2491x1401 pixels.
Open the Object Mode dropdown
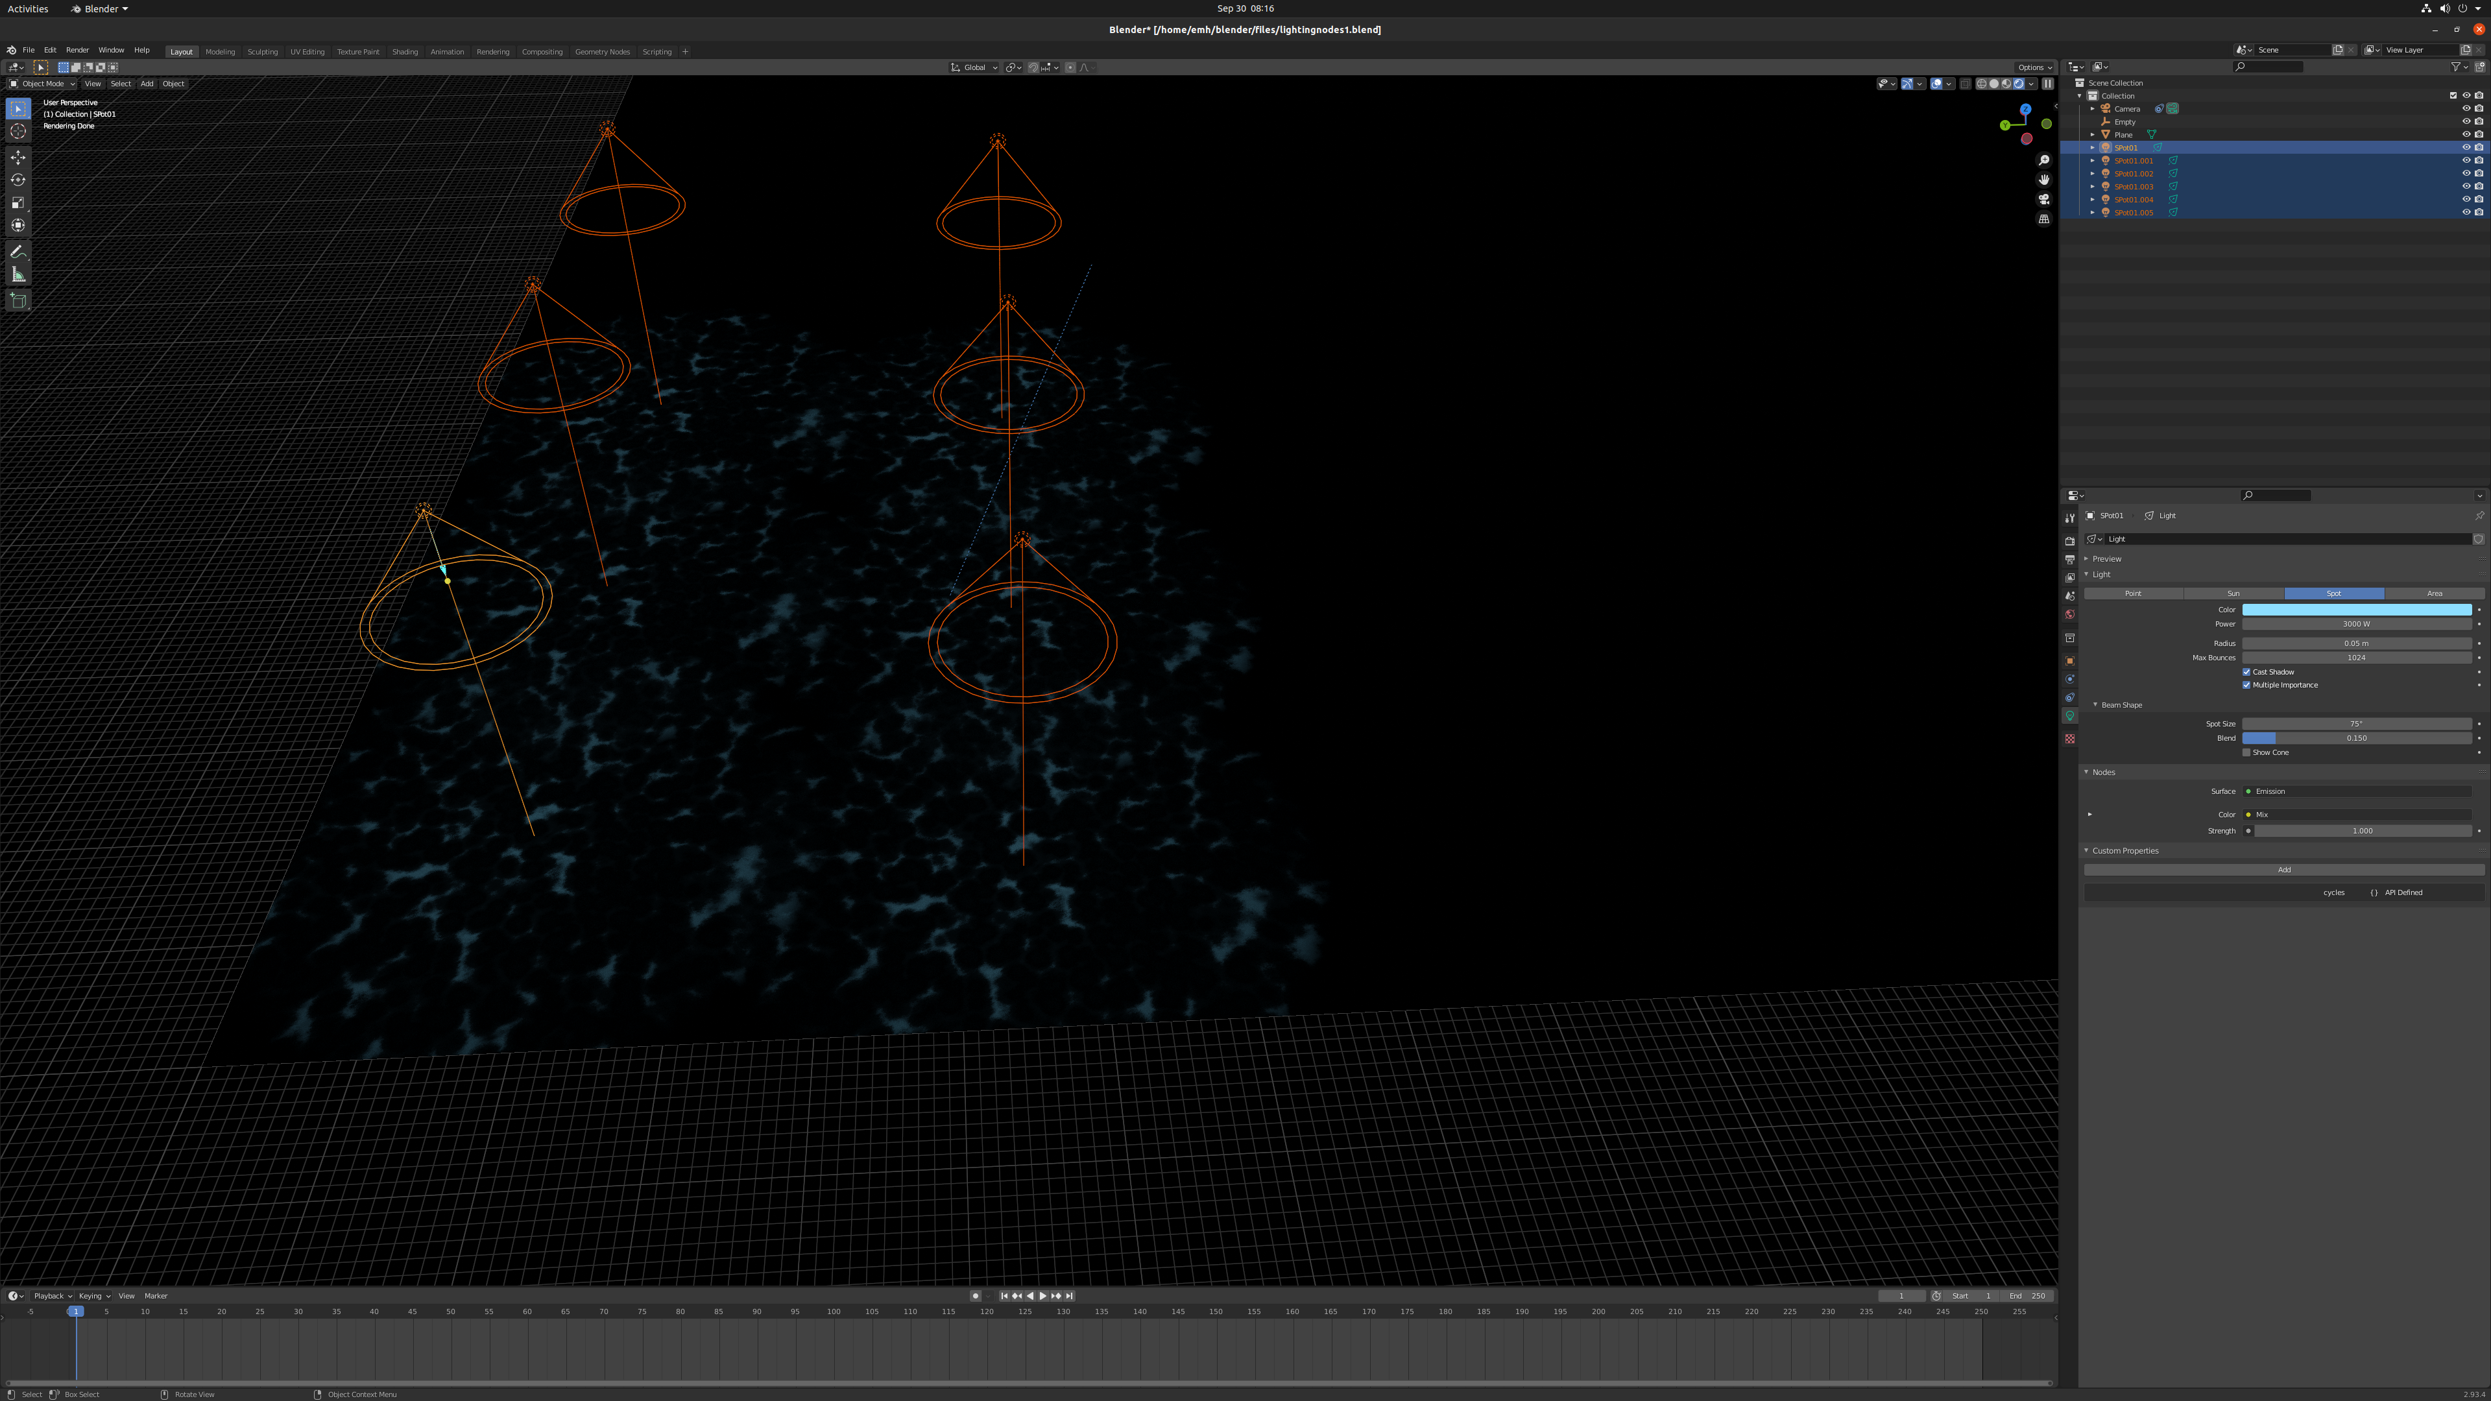click(42, 83)
